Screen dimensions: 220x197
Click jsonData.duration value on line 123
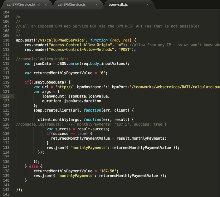[82, 101]
